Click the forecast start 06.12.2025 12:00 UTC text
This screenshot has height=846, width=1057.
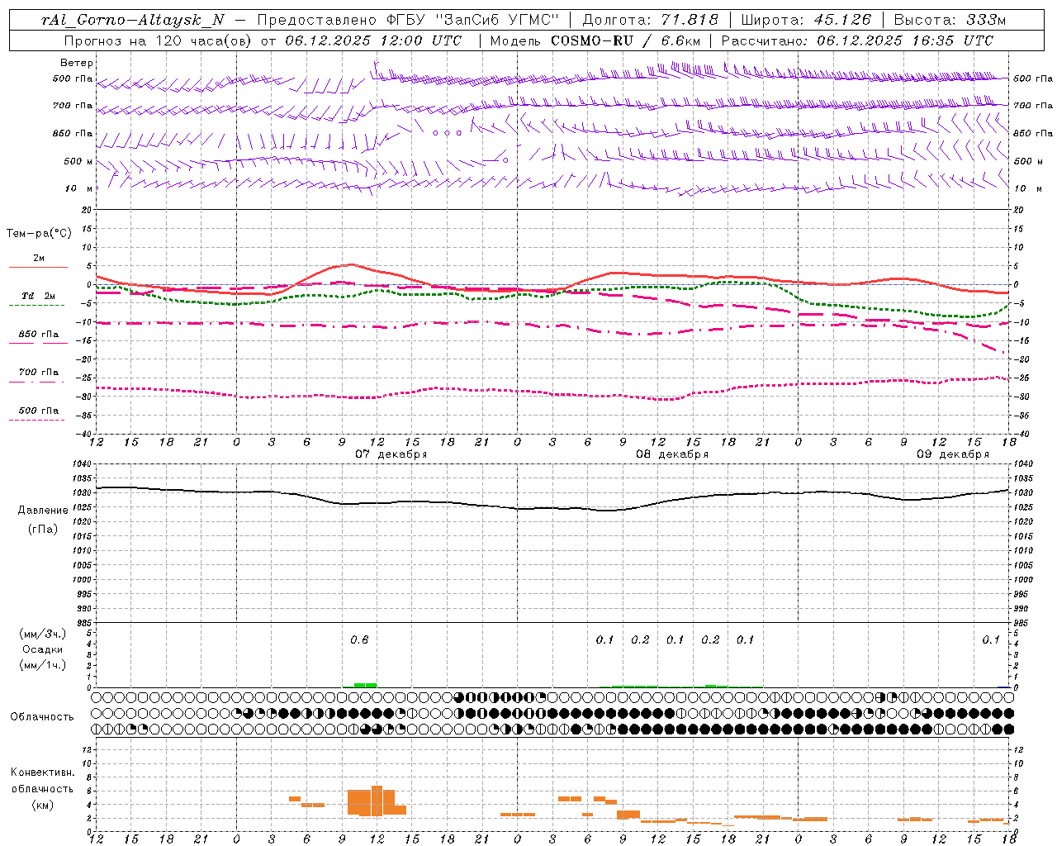point(373,40)
